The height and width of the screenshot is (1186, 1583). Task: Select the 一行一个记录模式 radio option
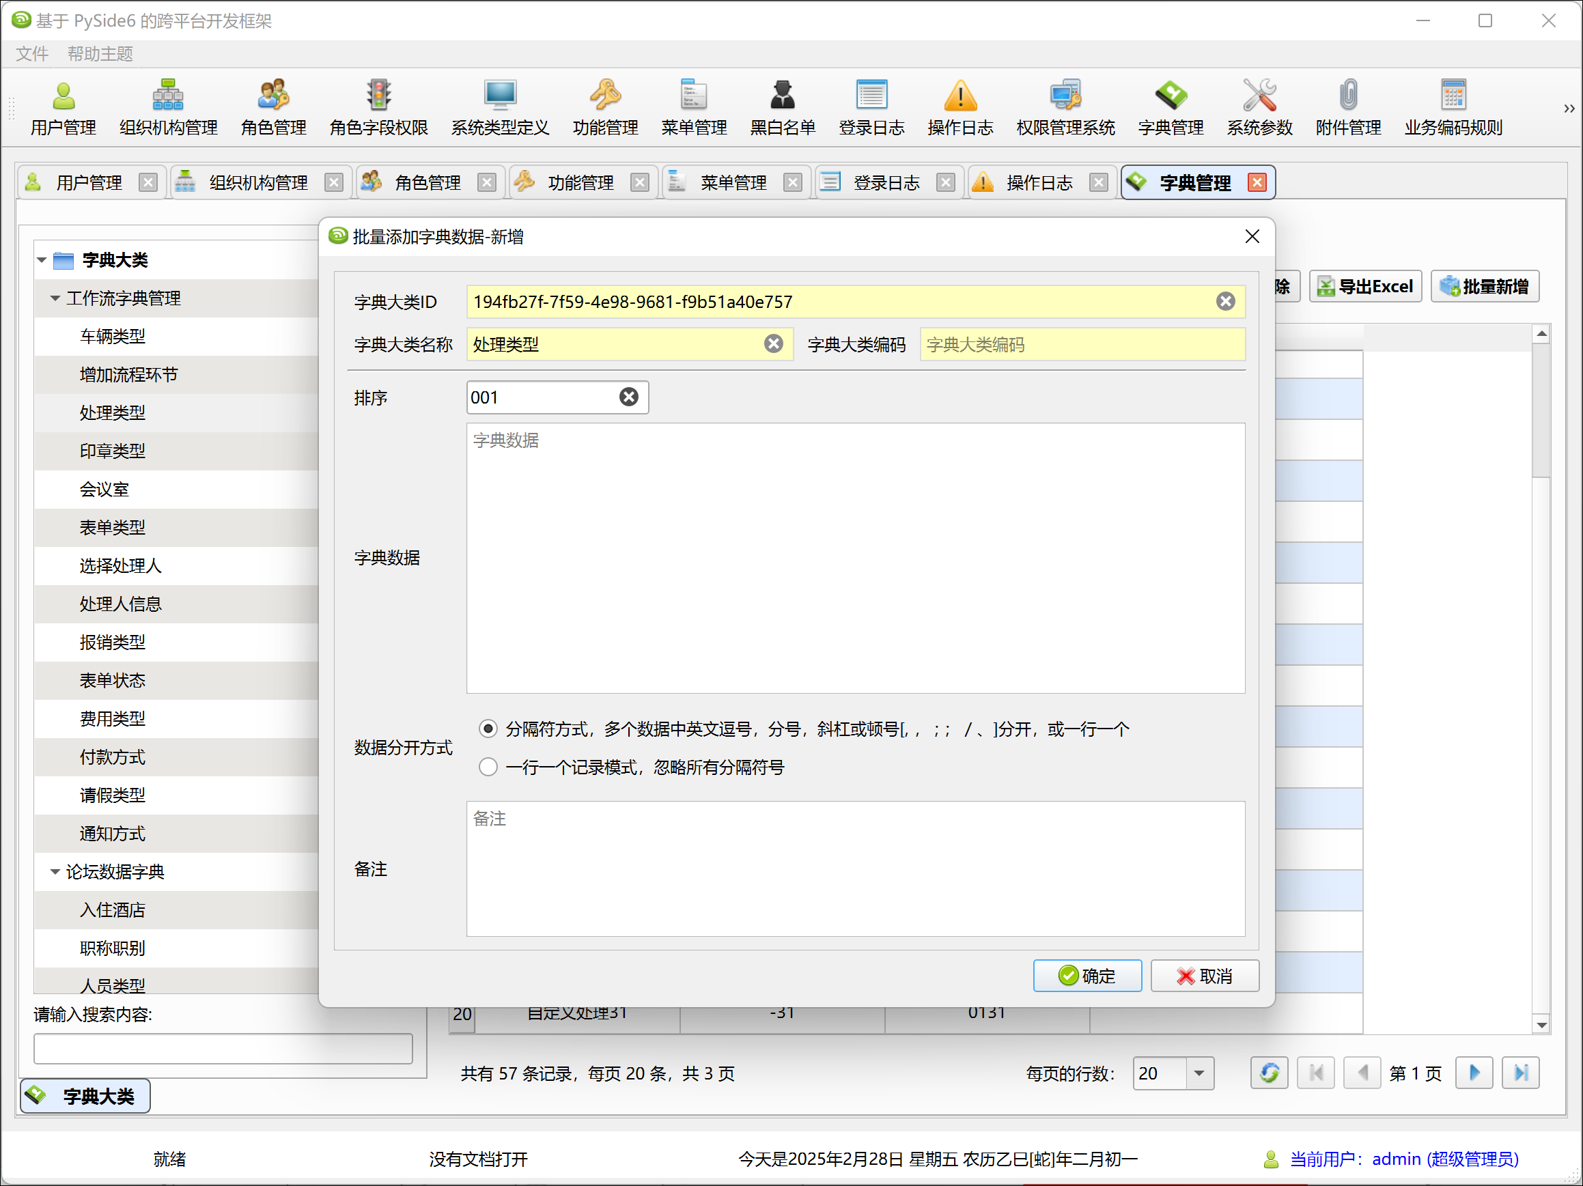(488, 767)
